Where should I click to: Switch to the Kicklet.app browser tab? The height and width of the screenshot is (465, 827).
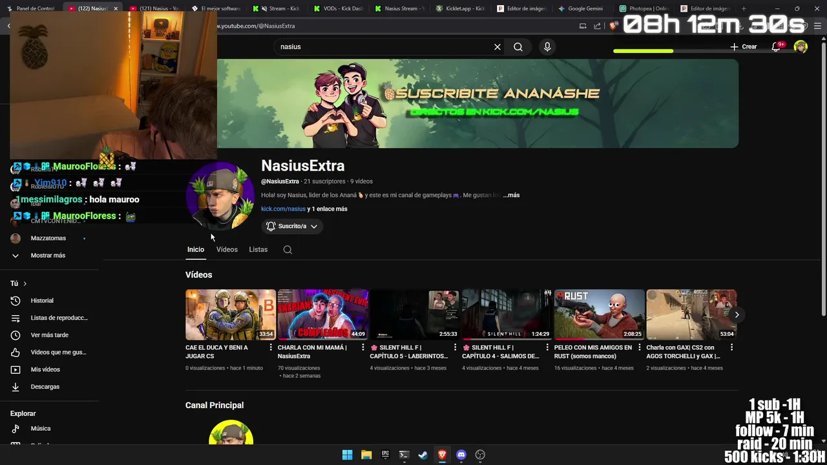point(462,8)
